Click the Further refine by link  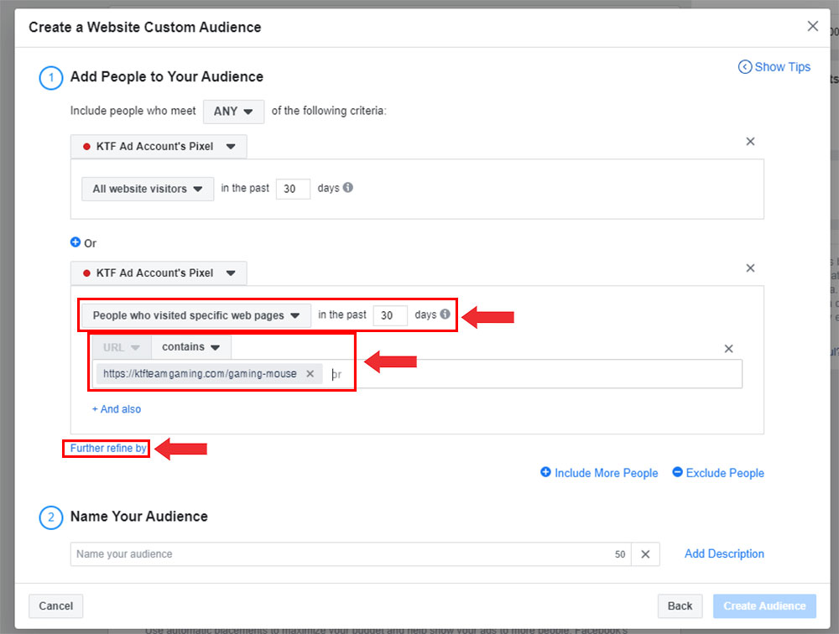(108, 449)
